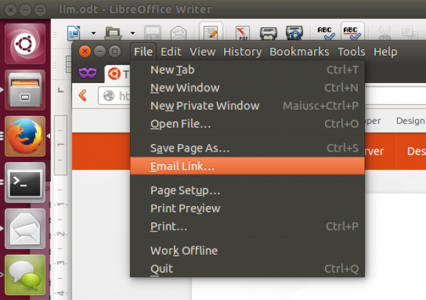Go back with Firefox back arrow
Viewport: 426px width, 300px height.
coord(82,95)
